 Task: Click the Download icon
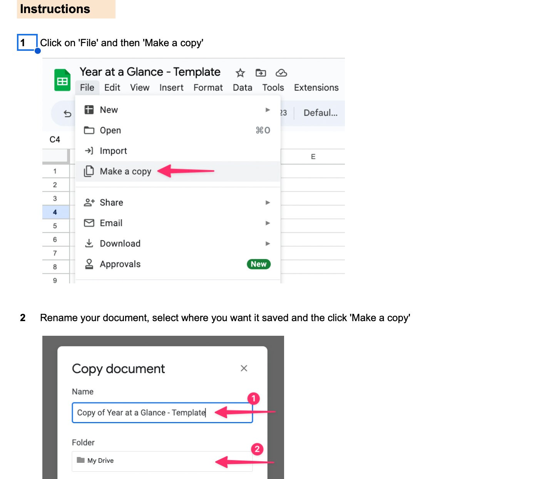tap(89, 243)
